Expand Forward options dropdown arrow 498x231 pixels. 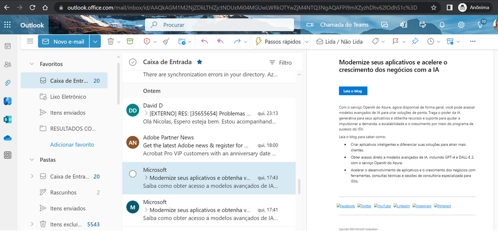246,41
